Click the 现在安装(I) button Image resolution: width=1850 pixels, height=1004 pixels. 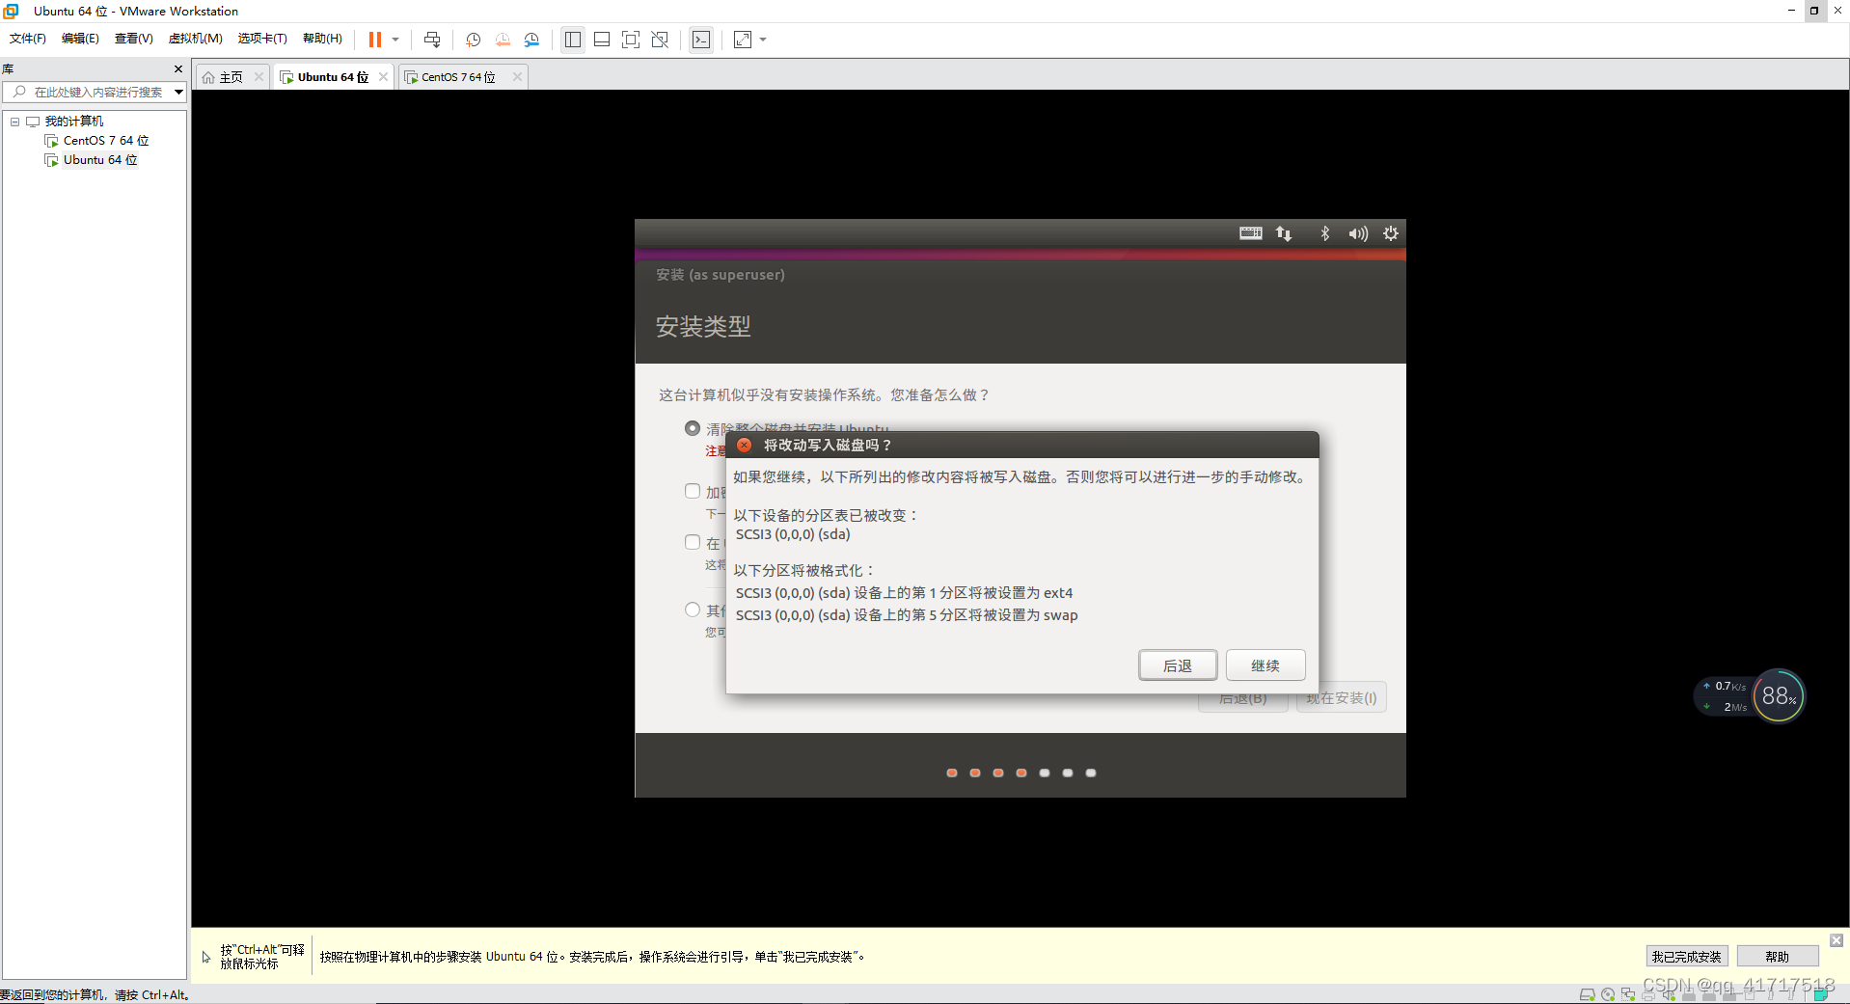pyautogui.click(x=1342, y=698)
